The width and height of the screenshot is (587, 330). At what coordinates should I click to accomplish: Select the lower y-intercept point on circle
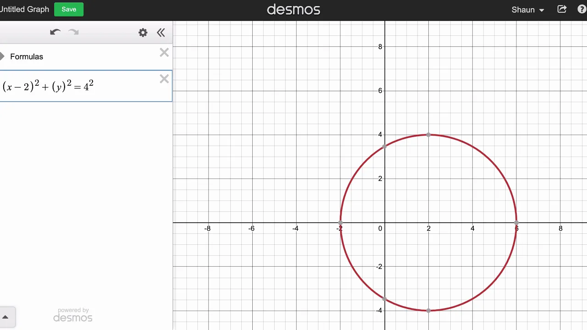(x=384, y=299)
